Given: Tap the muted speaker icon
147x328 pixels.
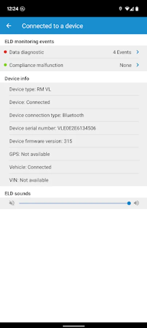Looking at the screenshot, I should (12, 203).
